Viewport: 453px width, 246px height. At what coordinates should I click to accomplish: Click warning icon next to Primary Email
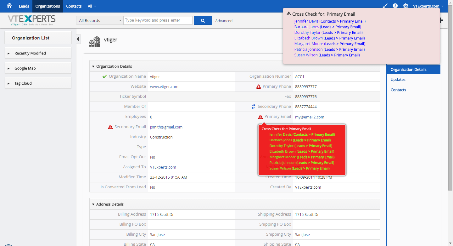[260, 117]
